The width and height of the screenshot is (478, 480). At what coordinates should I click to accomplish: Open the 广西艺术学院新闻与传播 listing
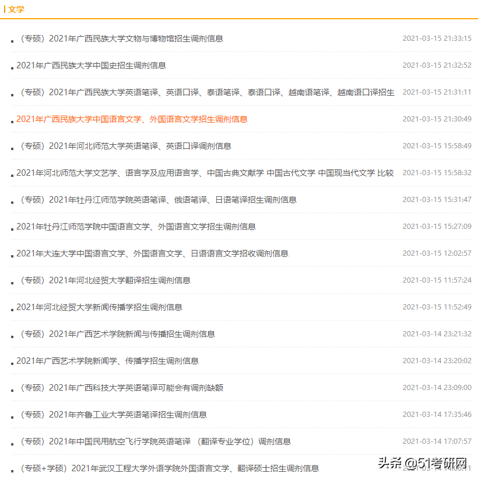click(126, 333)
